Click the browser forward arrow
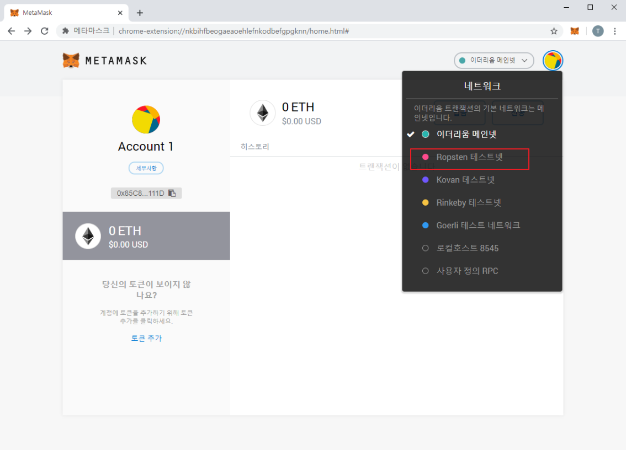The image size is (626, 450). 28,31
